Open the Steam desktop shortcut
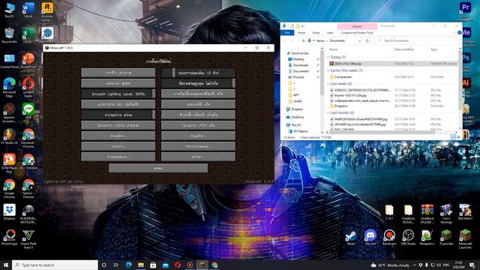The height and width of the screenshot is (270, 480). point(351,238)
